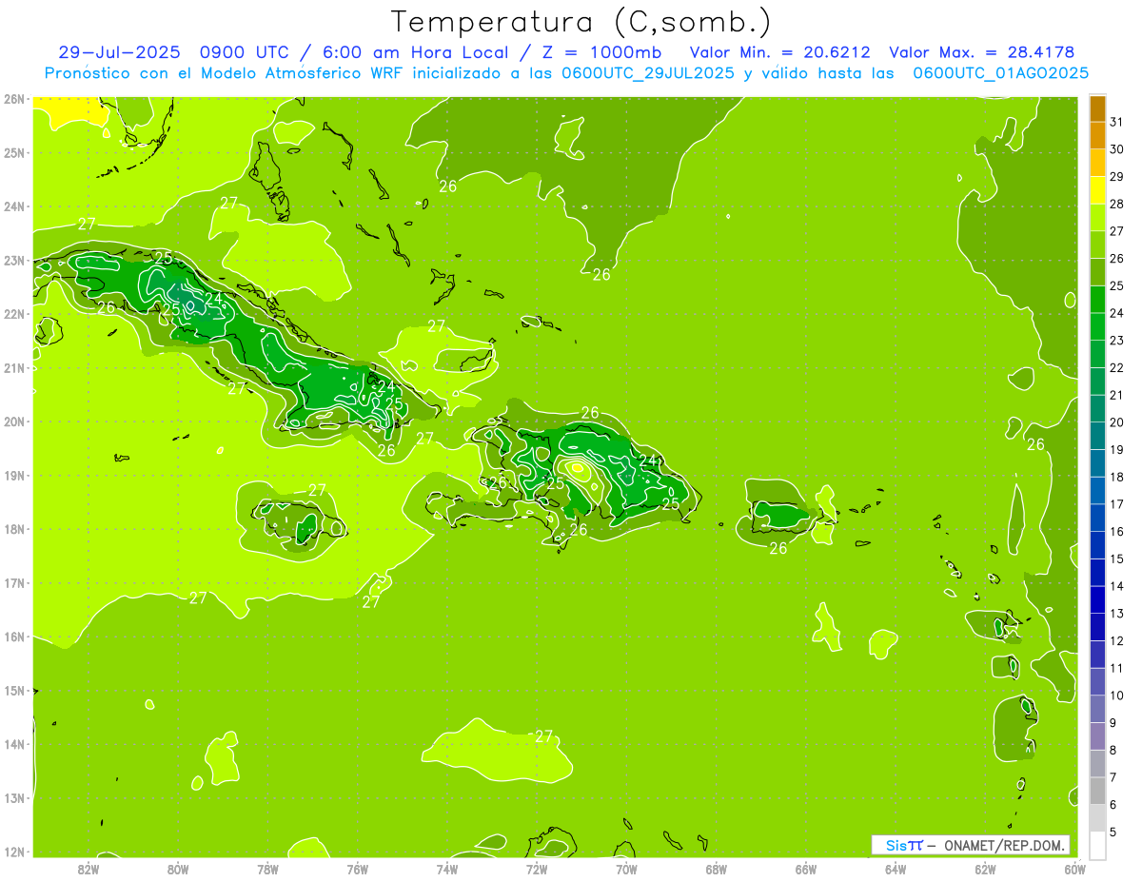1142x882 pixels.
Task: Click colorbar scale label "15"
Action: tap(1117, 559)
